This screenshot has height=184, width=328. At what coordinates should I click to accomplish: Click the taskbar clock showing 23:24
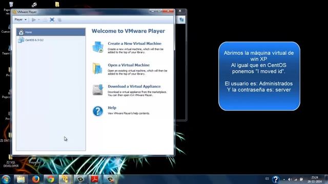pyautogui.click(x=315, y=179)
